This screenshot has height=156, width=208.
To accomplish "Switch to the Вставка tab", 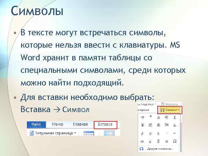I will [105, 125].
